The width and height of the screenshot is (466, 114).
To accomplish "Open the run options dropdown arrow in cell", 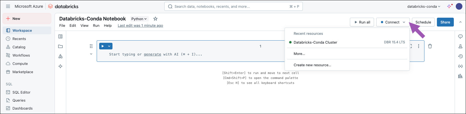I will [109, 46].
